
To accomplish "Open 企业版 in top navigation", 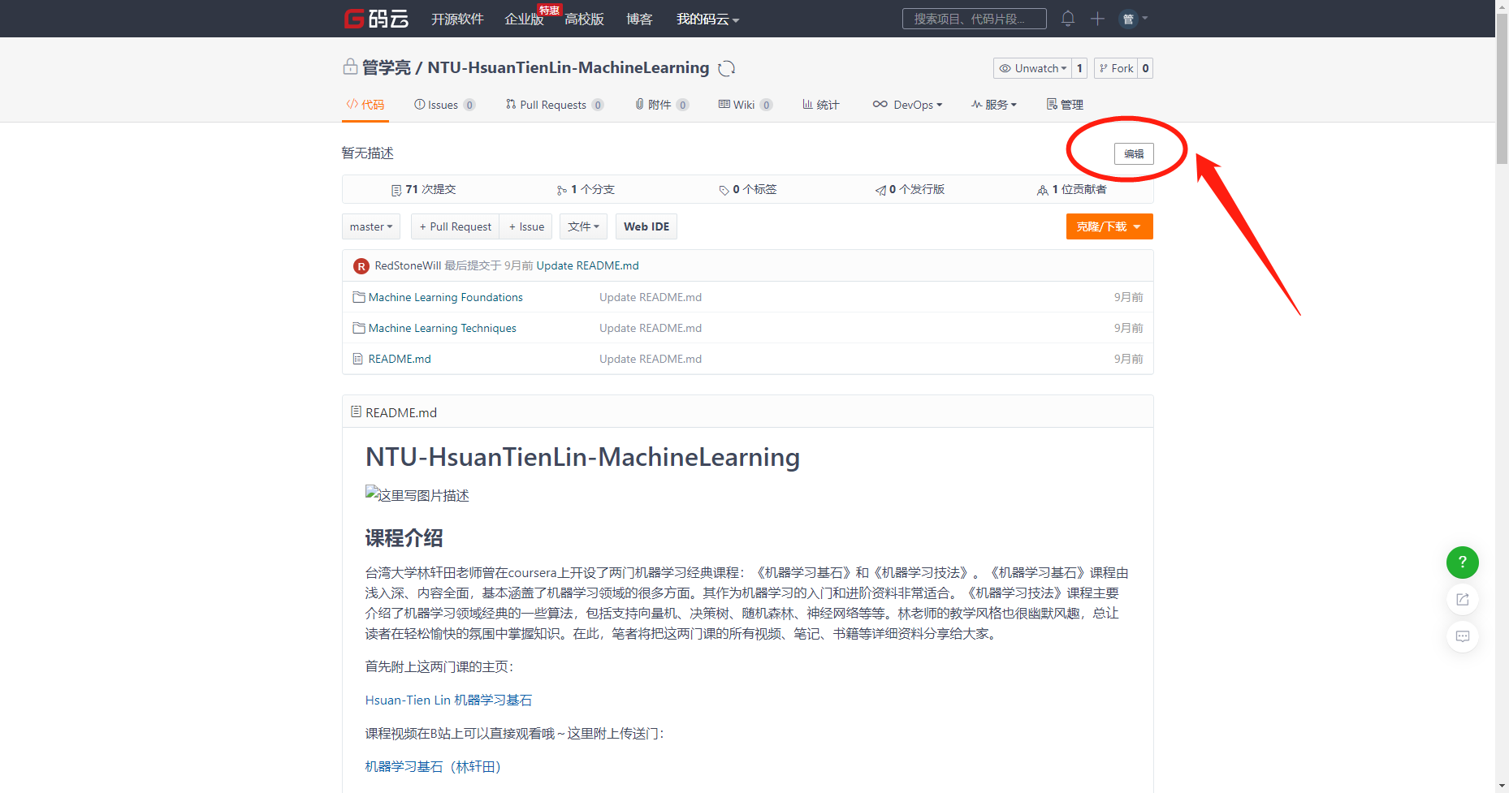I will [524, 19].
